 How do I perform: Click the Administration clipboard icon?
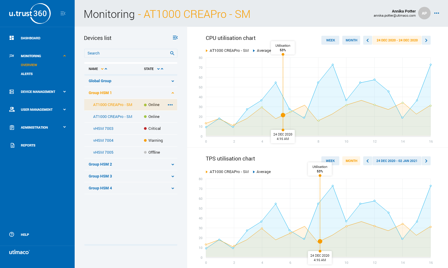12,127
